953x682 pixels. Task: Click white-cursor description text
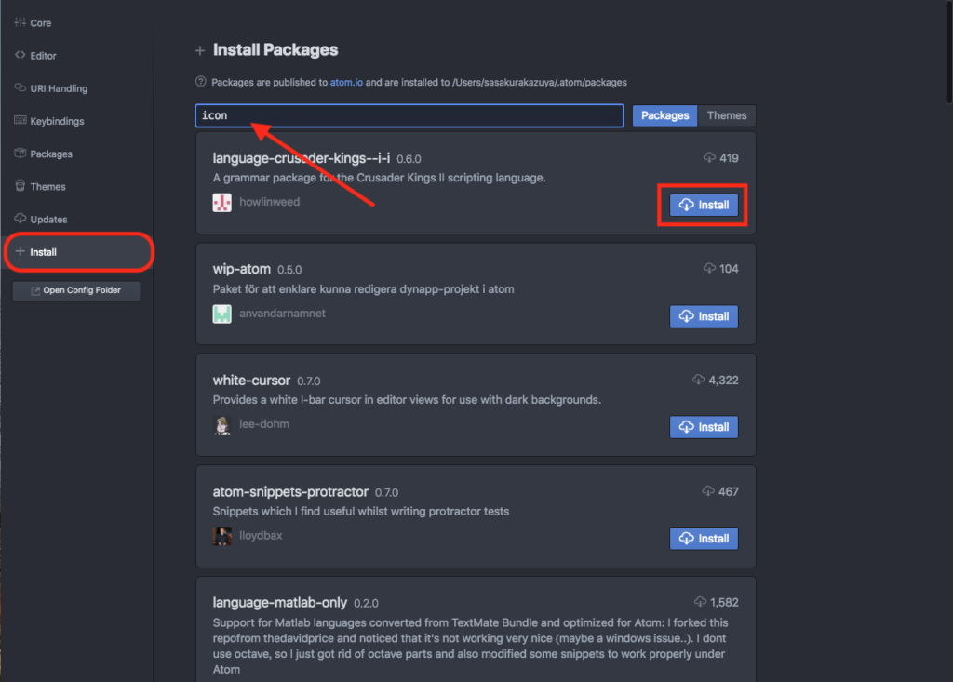coord(407,400)
